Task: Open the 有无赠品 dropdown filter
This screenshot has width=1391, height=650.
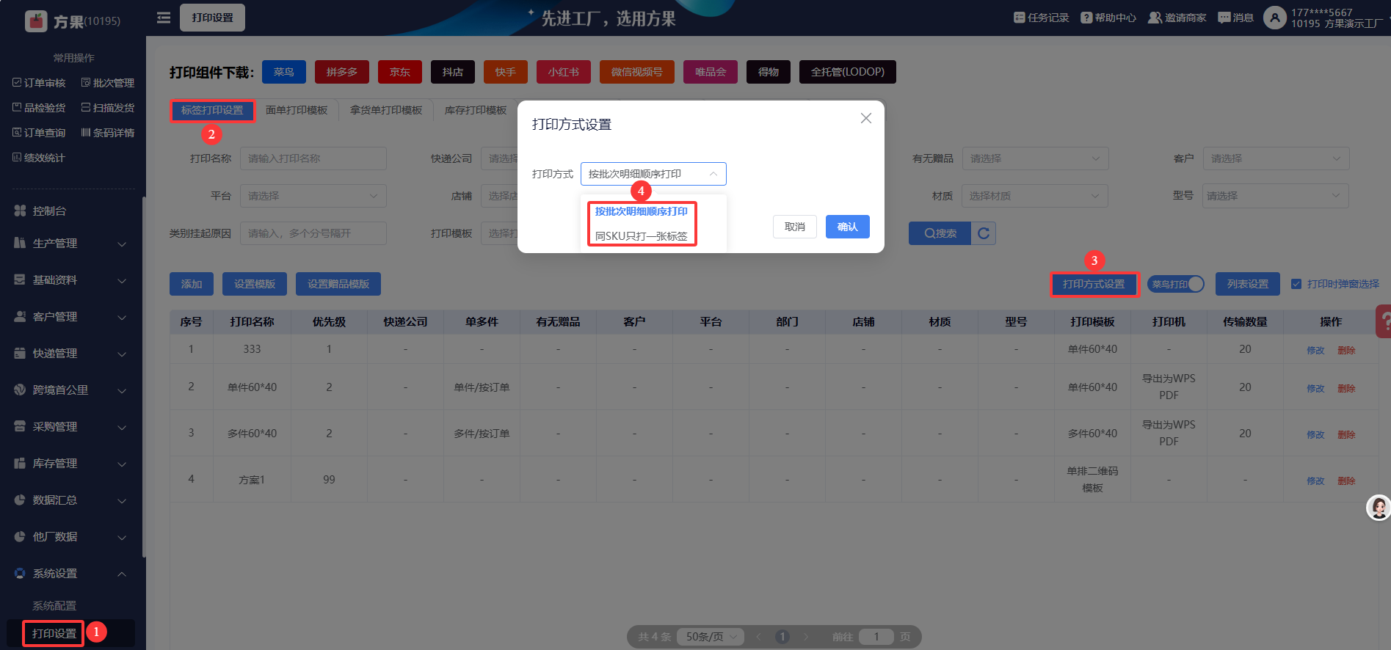Action: tap(1035, 158)
